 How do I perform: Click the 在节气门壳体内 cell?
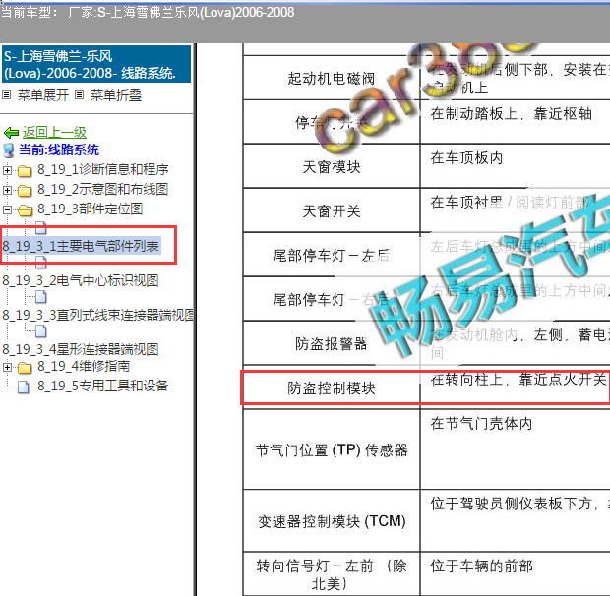516,449
